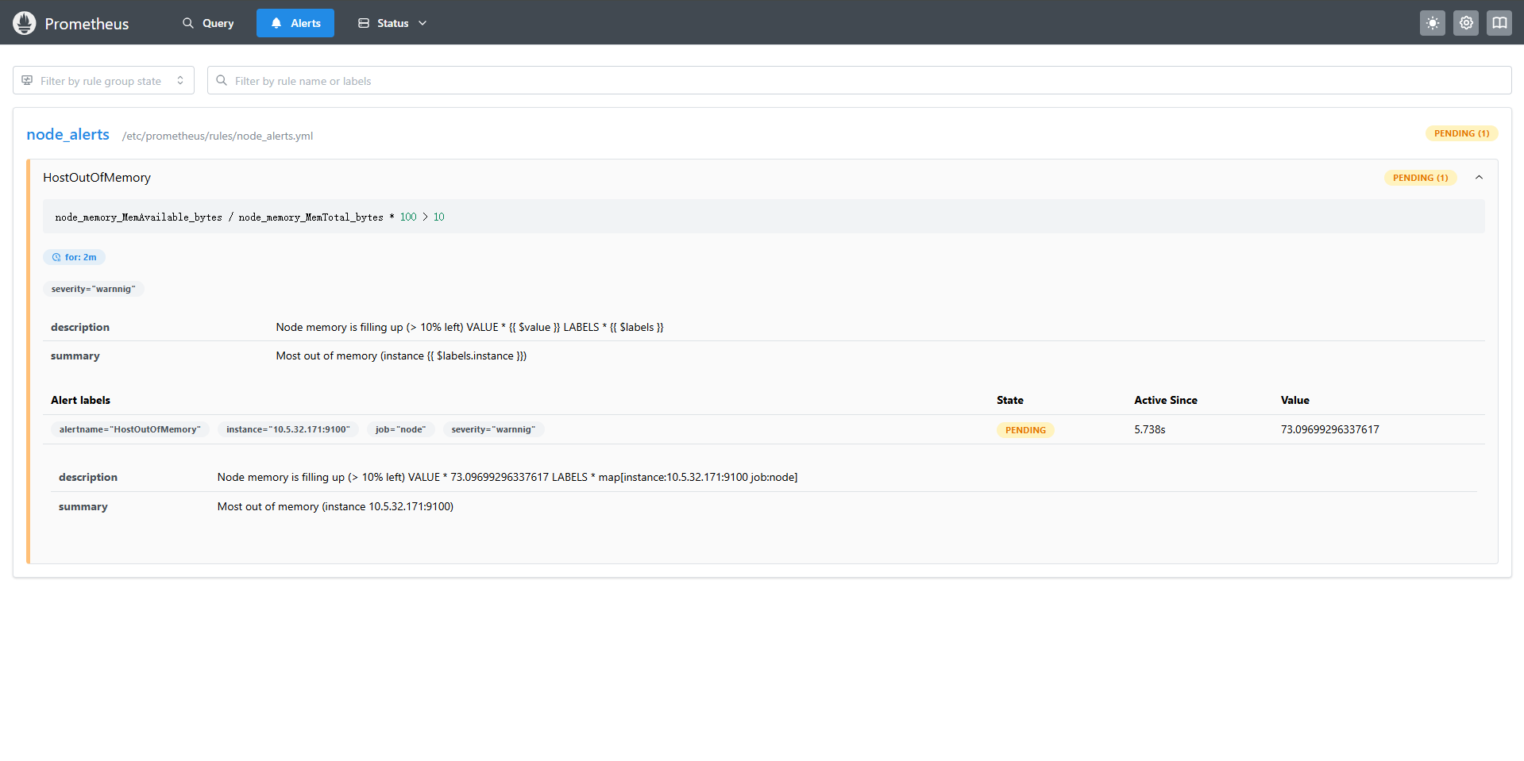Image resolution: width=1524 pixels, height=761 pixels.
Task: Click the HostOutOfMemory PENDING (1) badge
Action: tap(1420, 178)
